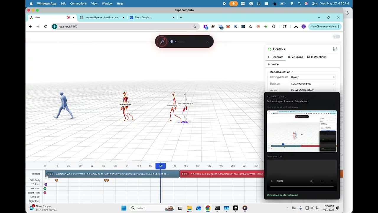Image resolution: width=378 pixels, height=213 pixels.
Task: Open the Terminal taskbar icon
Action: tap(217, 208)
